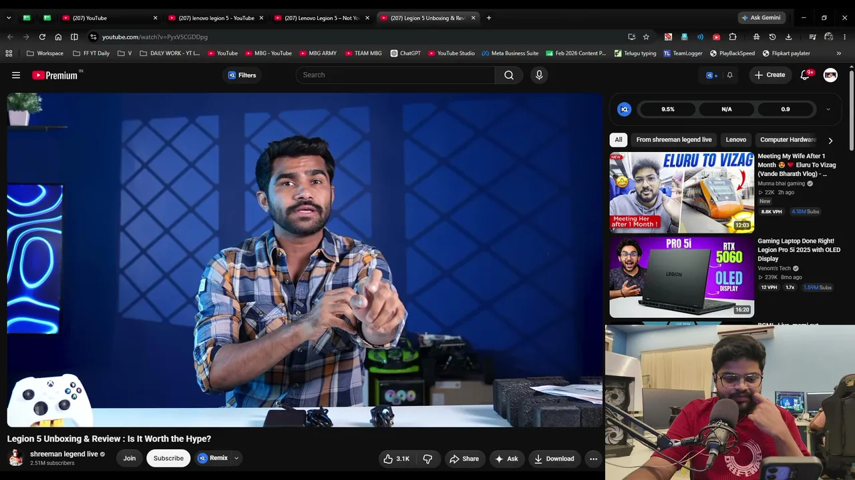Like the video with 3.1K likes

[x=396, y=459]
